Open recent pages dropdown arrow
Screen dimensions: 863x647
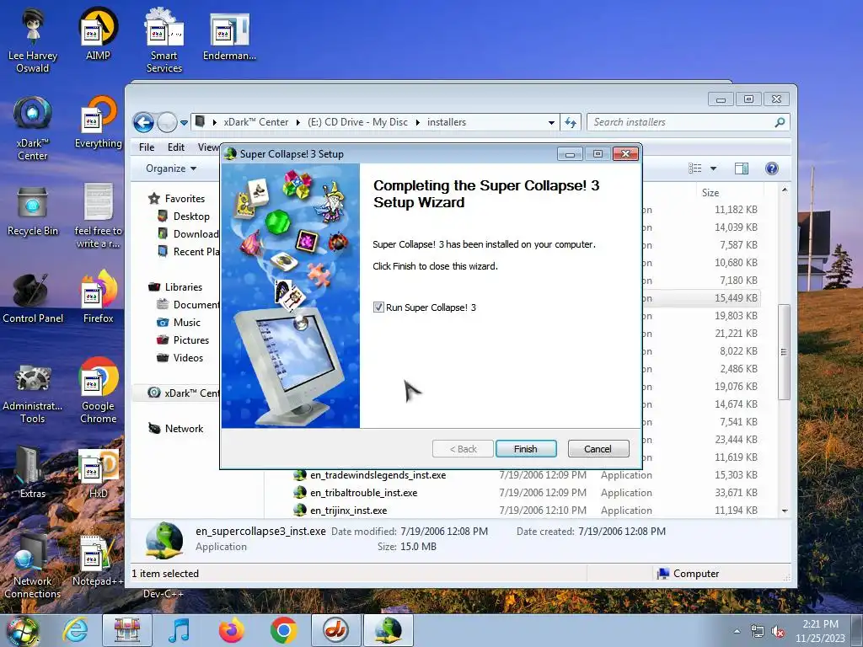pyautogui.click(x=184, y=123)
